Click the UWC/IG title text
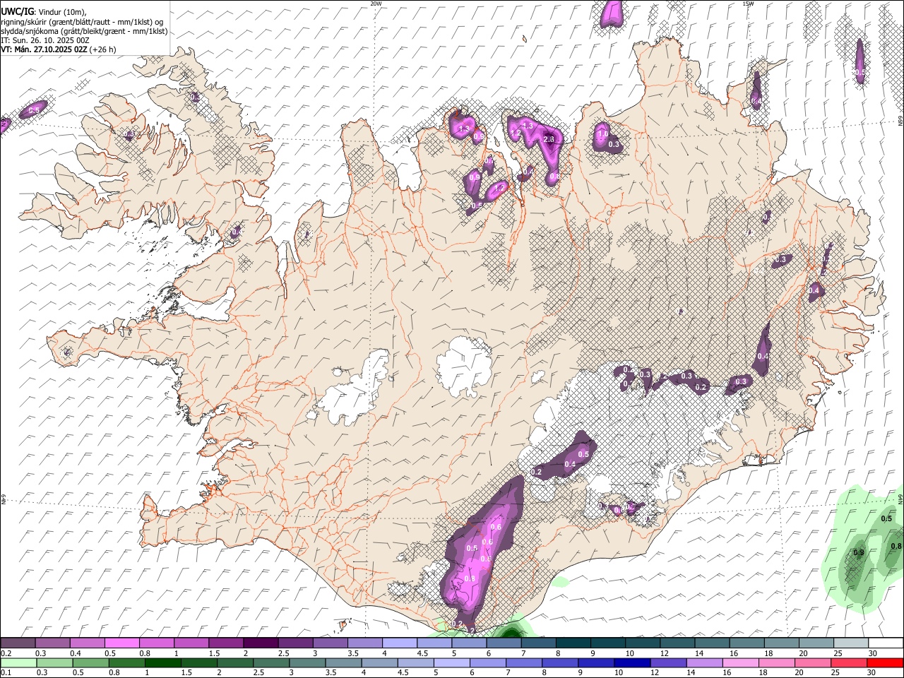 tap(16, 11)
